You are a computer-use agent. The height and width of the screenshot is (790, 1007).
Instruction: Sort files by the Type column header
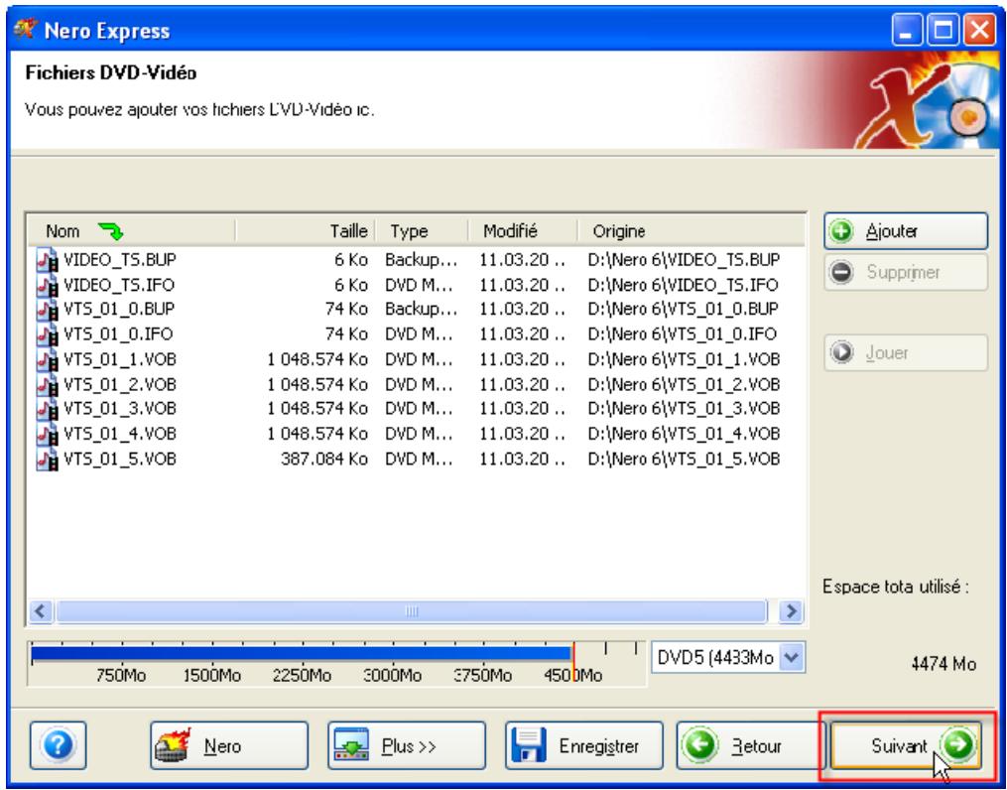422,231
